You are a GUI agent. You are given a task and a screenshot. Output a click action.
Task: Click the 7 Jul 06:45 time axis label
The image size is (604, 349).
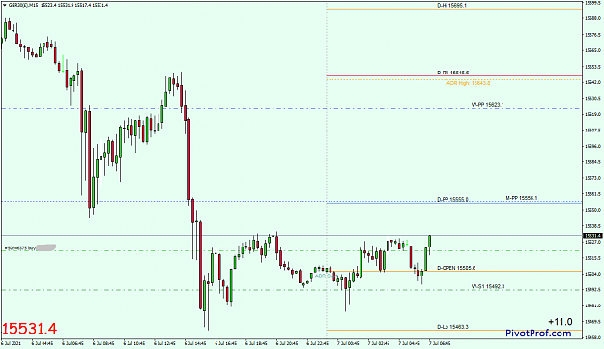[x=440, y=343]
